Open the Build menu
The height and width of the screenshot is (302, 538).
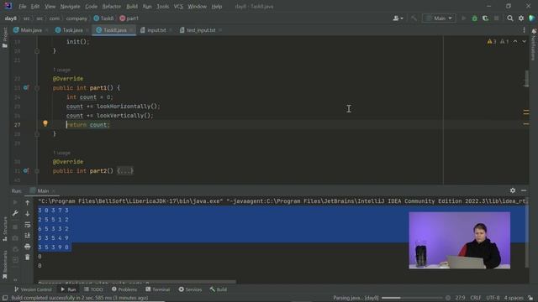[132, 7]
